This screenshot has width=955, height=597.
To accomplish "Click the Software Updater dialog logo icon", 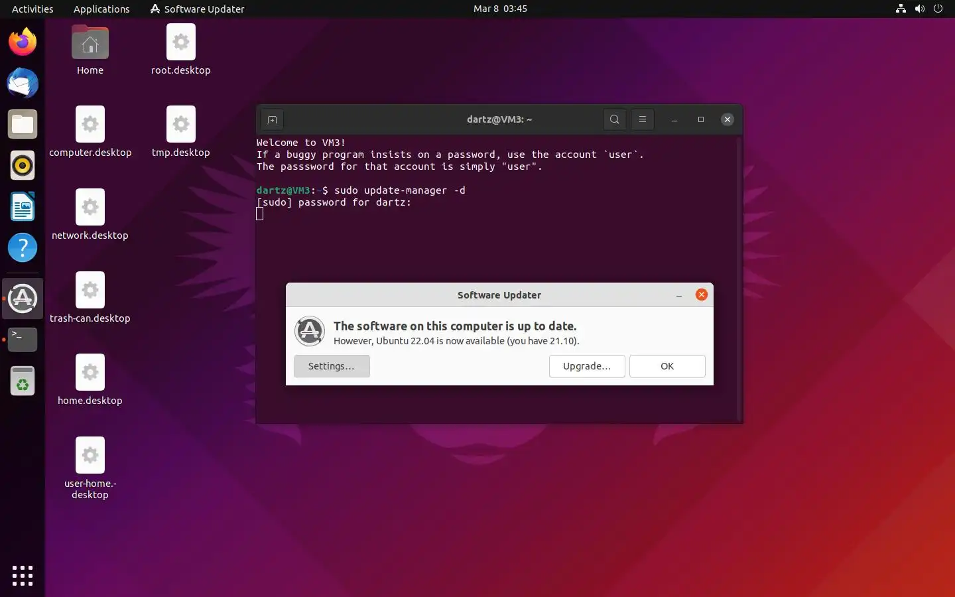I will point(310,331).
